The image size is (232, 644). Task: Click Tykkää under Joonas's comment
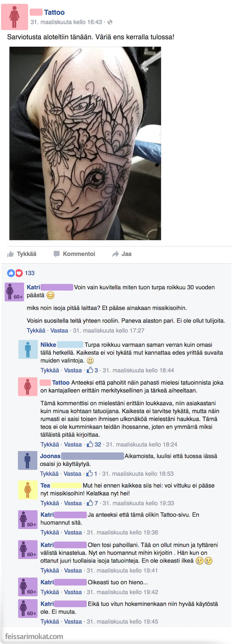click(x=49, y=474)
